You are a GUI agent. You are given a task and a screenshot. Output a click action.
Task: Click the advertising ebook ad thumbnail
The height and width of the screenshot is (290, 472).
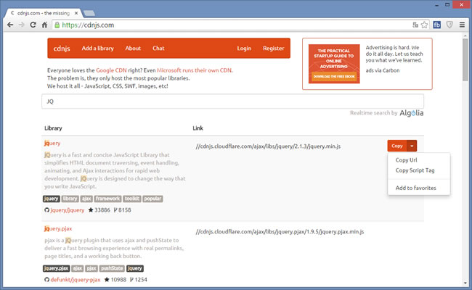point(334,64)
